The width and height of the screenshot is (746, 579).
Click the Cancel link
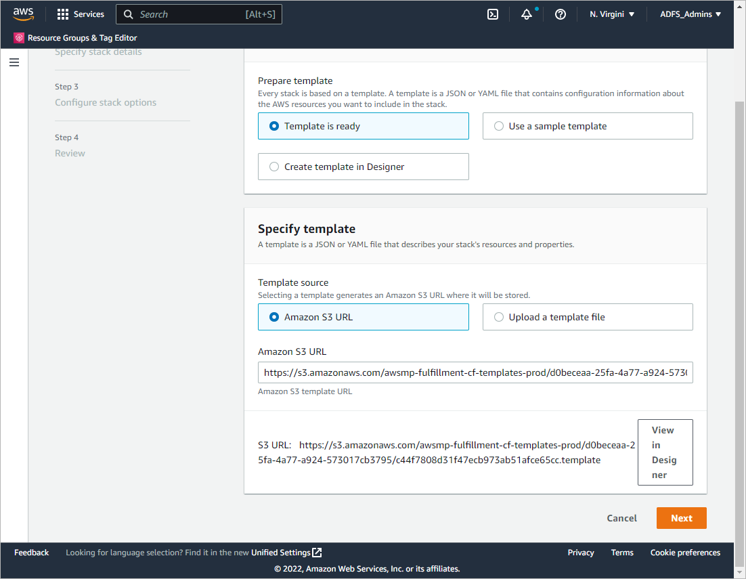pyautogui.click(x=621, y=518)
